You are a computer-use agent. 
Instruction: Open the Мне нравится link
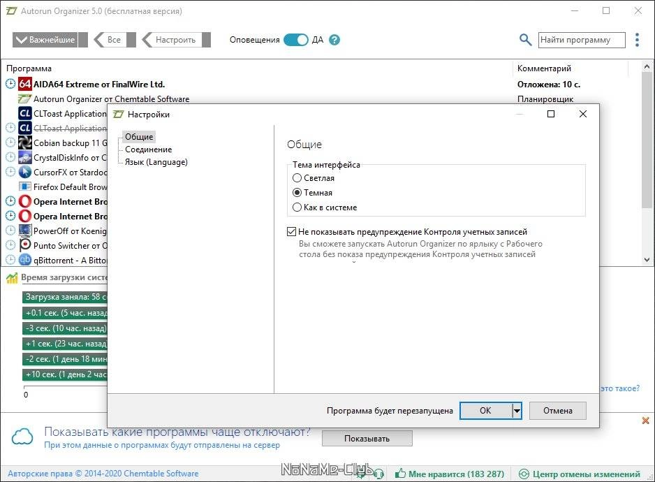pyautogui.click(x=456, y=474)
